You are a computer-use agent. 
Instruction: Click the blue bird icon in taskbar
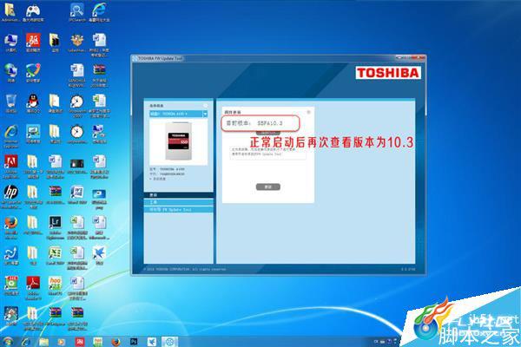click(152, 342)
